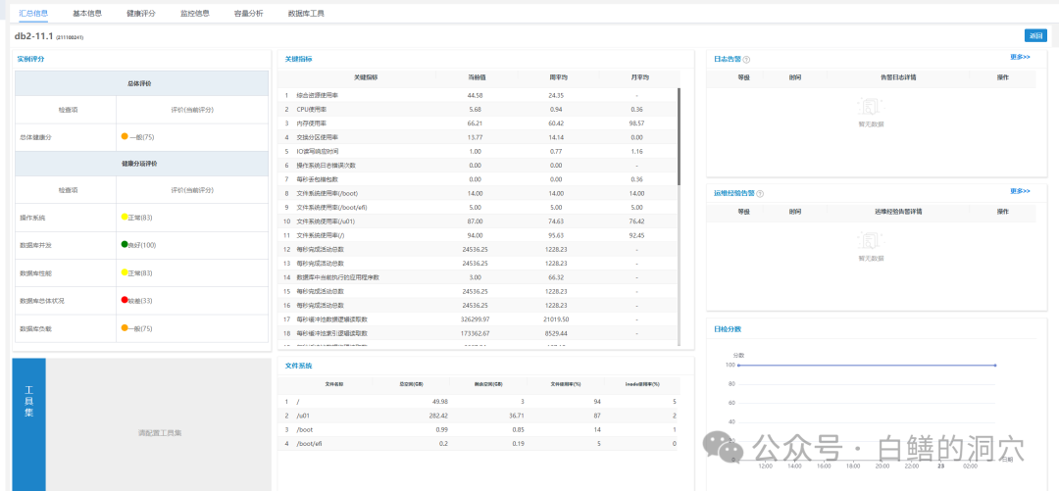
Task: Select the /boot row in 文件系统 table
Action: 479,429
